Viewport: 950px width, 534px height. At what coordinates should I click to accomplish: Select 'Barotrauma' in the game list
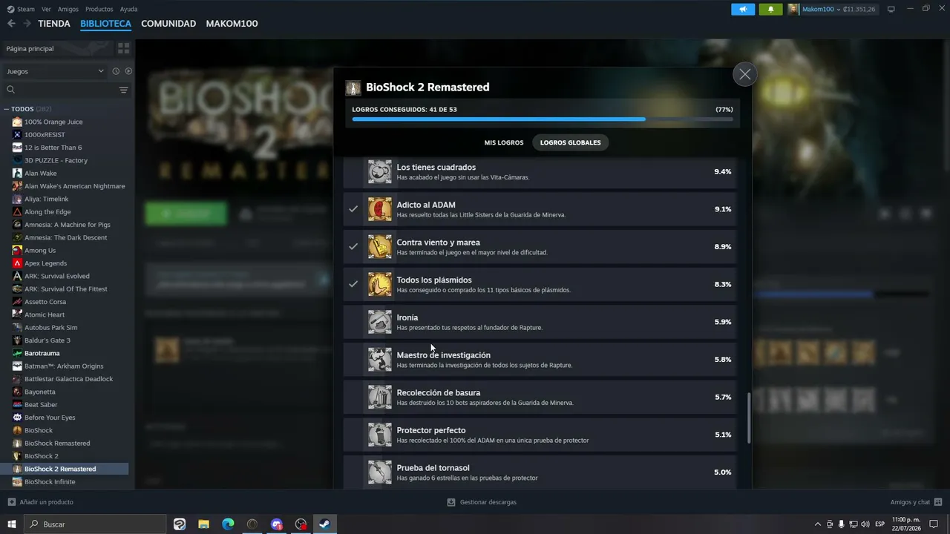tap(42, 353)
